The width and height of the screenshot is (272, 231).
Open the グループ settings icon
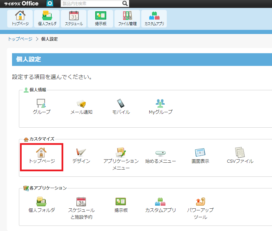(x=42, y=103)
